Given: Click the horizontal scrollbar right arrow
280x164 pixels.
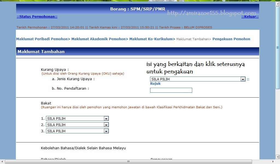Looking at the screenshot, I should pyautogui.click(x=273, y=162).
